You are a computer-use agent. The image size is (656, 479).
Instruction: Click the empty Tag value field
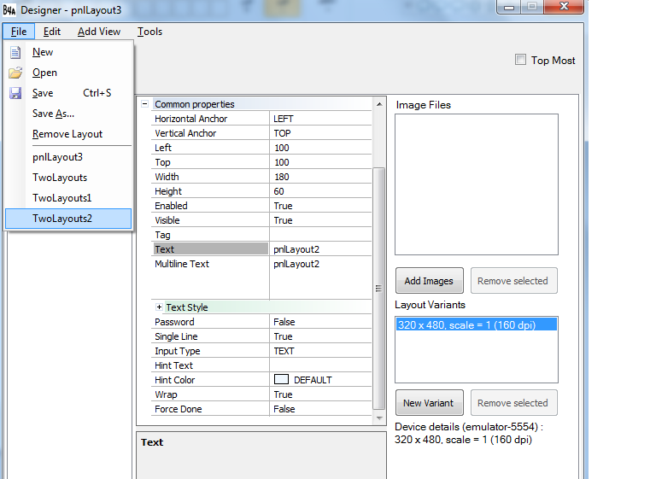tap(320, 235)
